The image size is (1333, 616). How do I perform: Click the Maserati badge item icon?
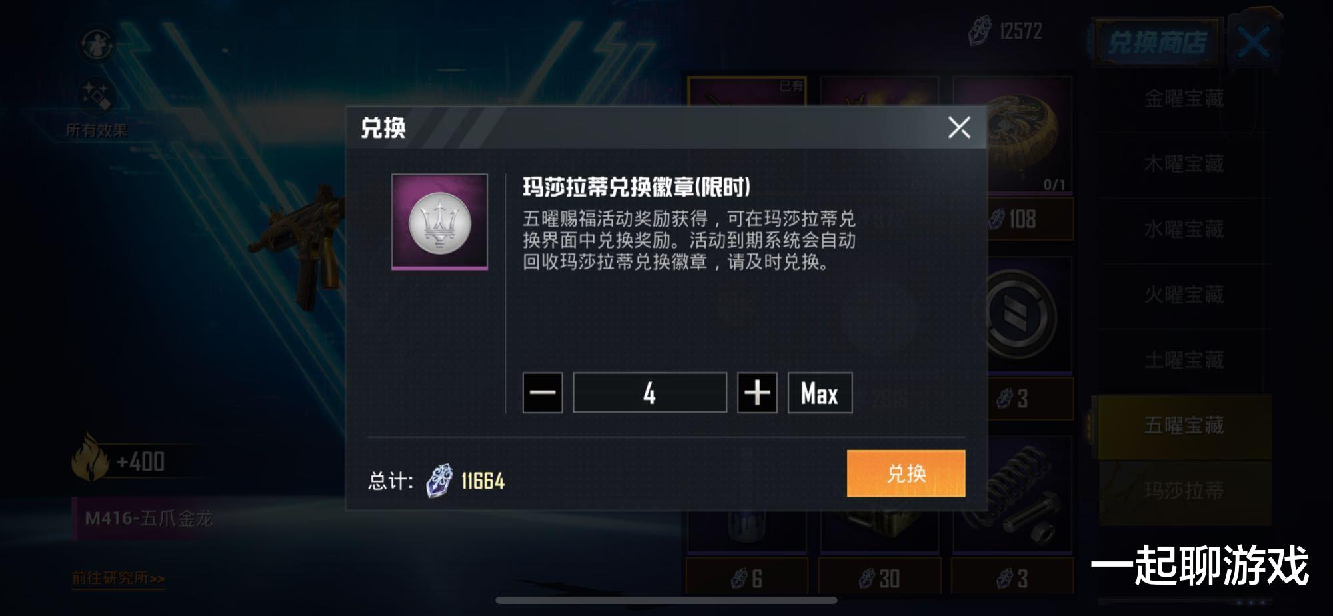tap(439, 222)
